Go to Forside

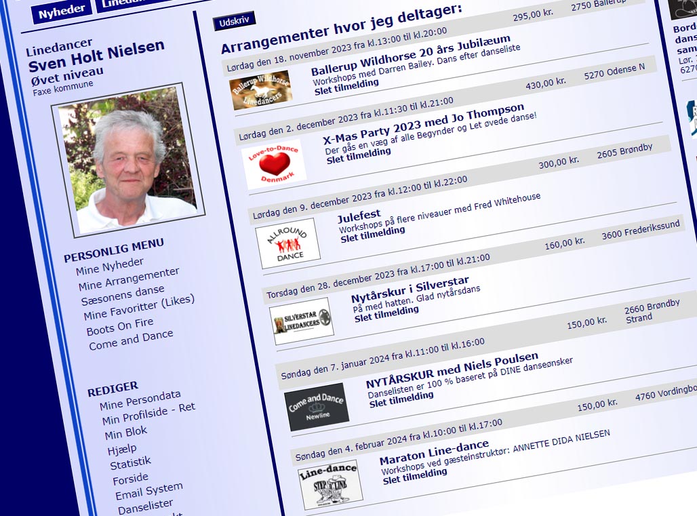click(131, 479)
